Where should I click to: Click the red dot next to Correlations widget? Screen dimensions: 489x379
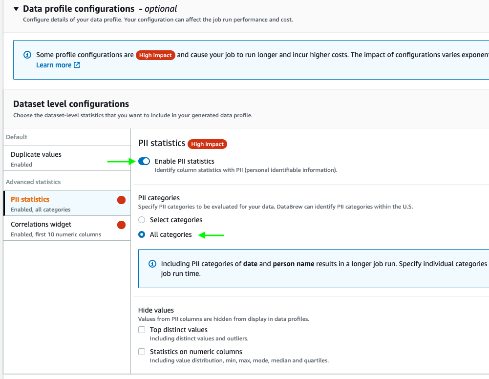[x=122, y=225]
